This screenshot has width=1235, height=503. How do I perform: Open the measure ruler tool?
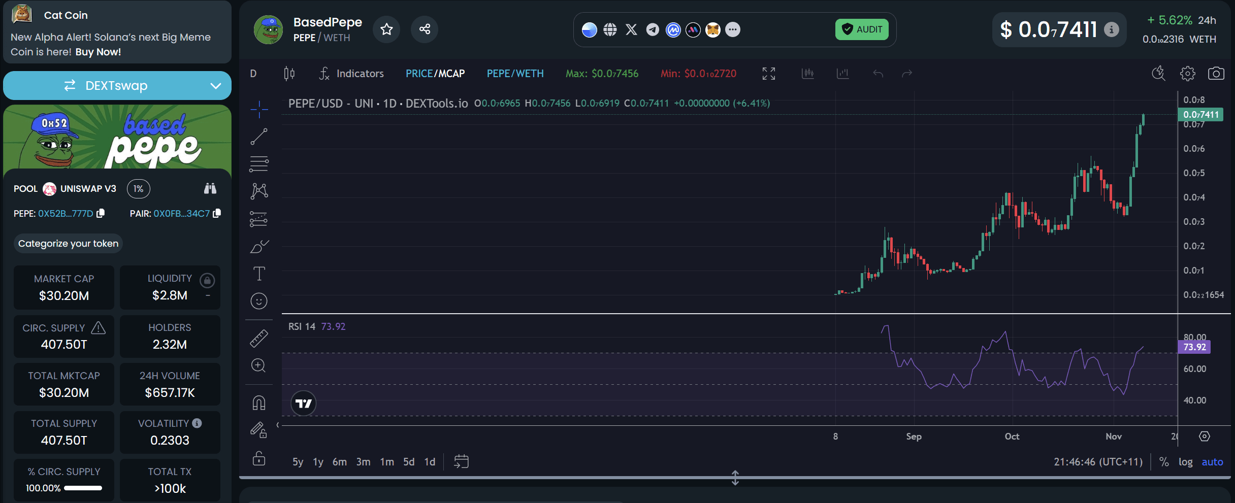[x=259, y=339]
